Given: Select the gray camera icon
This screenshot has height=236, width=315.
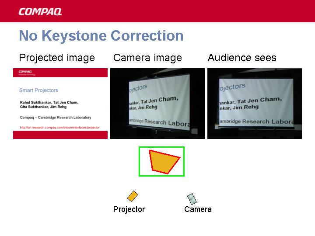Looking at the screenshot, I should (x=192, y=199).
